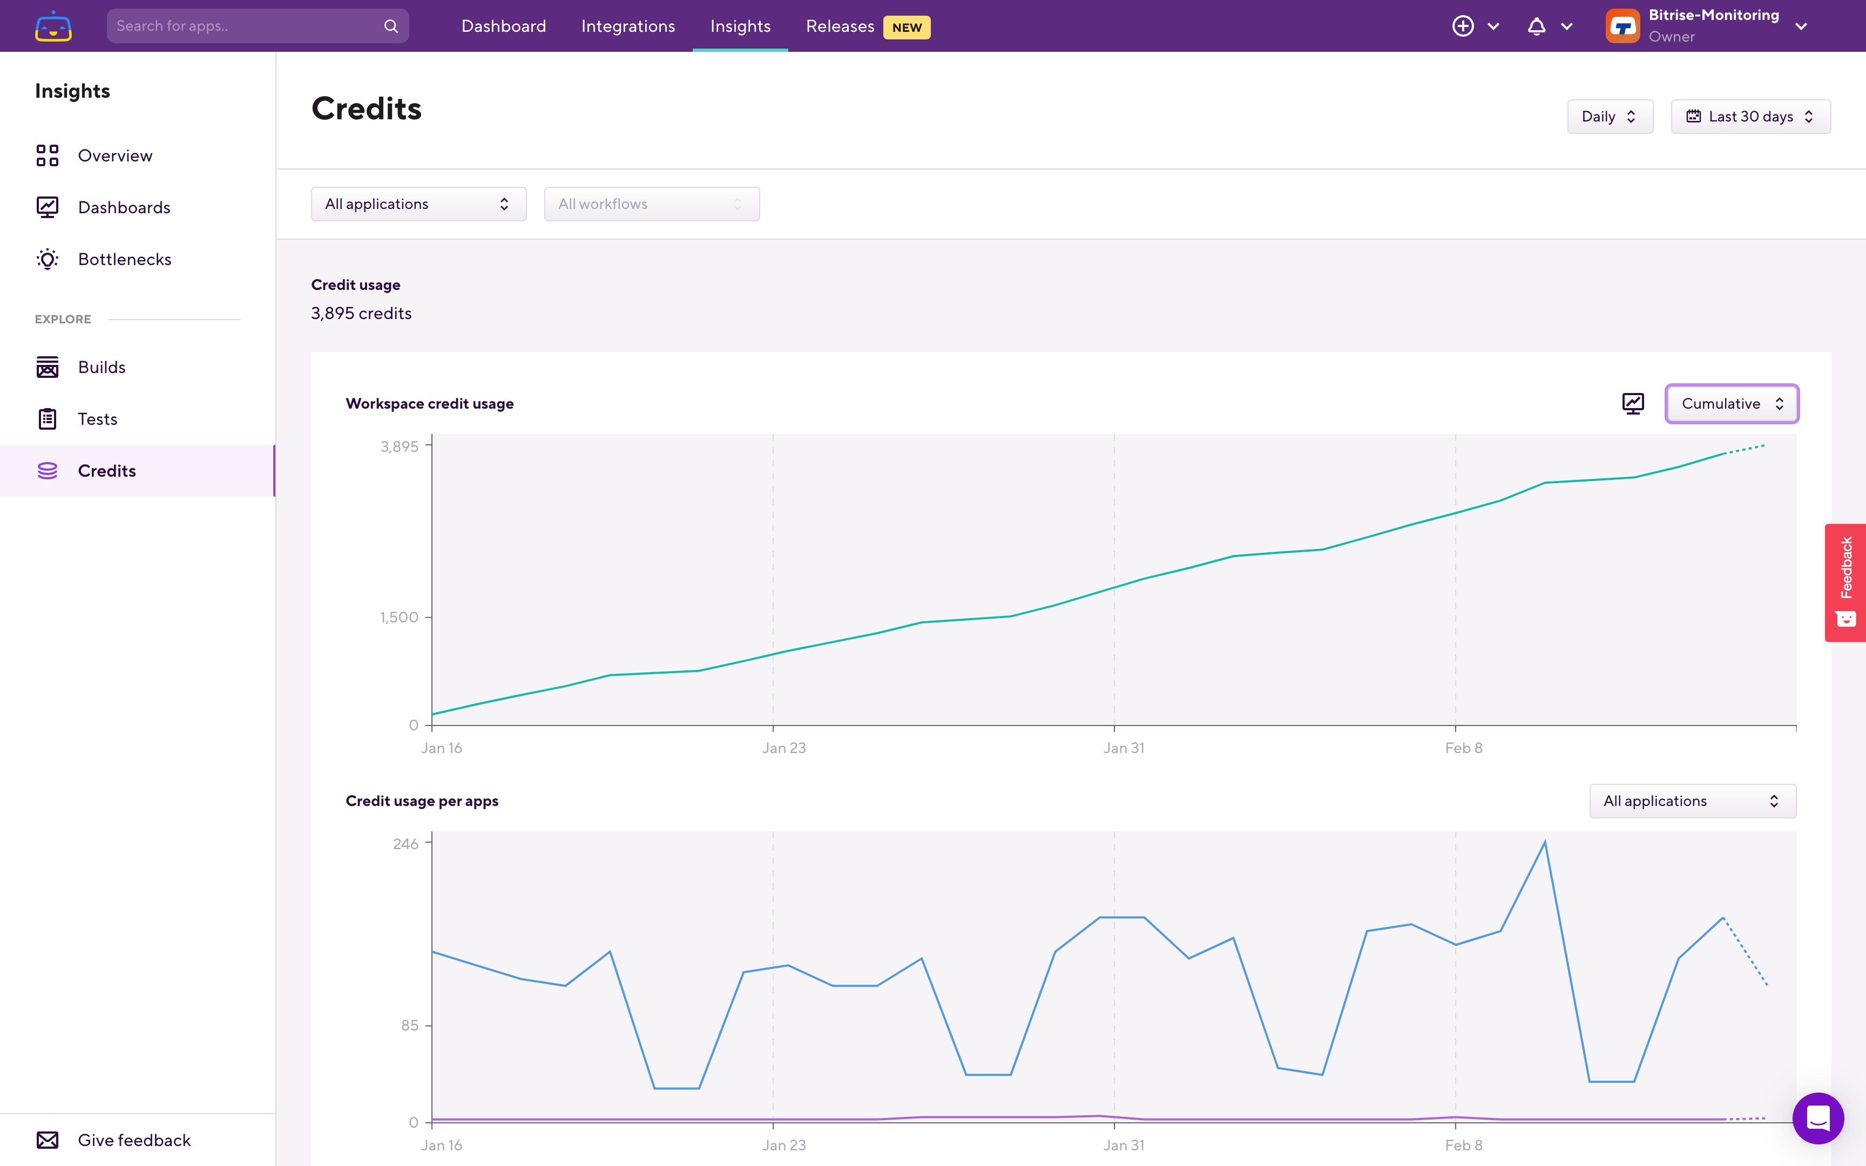
Task: Open the notifications bell icon
Action: pyautogui.click(x=1536, y=26)
